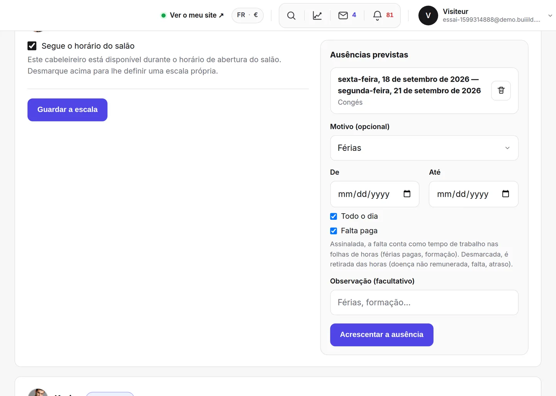556x396 pixels.
Task: Toggle the Todo o dia checkbox
Action: coord(334,216)
